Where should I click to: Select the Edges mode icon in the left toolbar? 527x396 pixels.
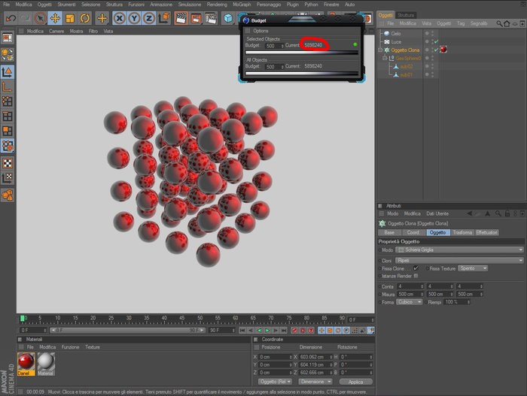coord(8,116)
